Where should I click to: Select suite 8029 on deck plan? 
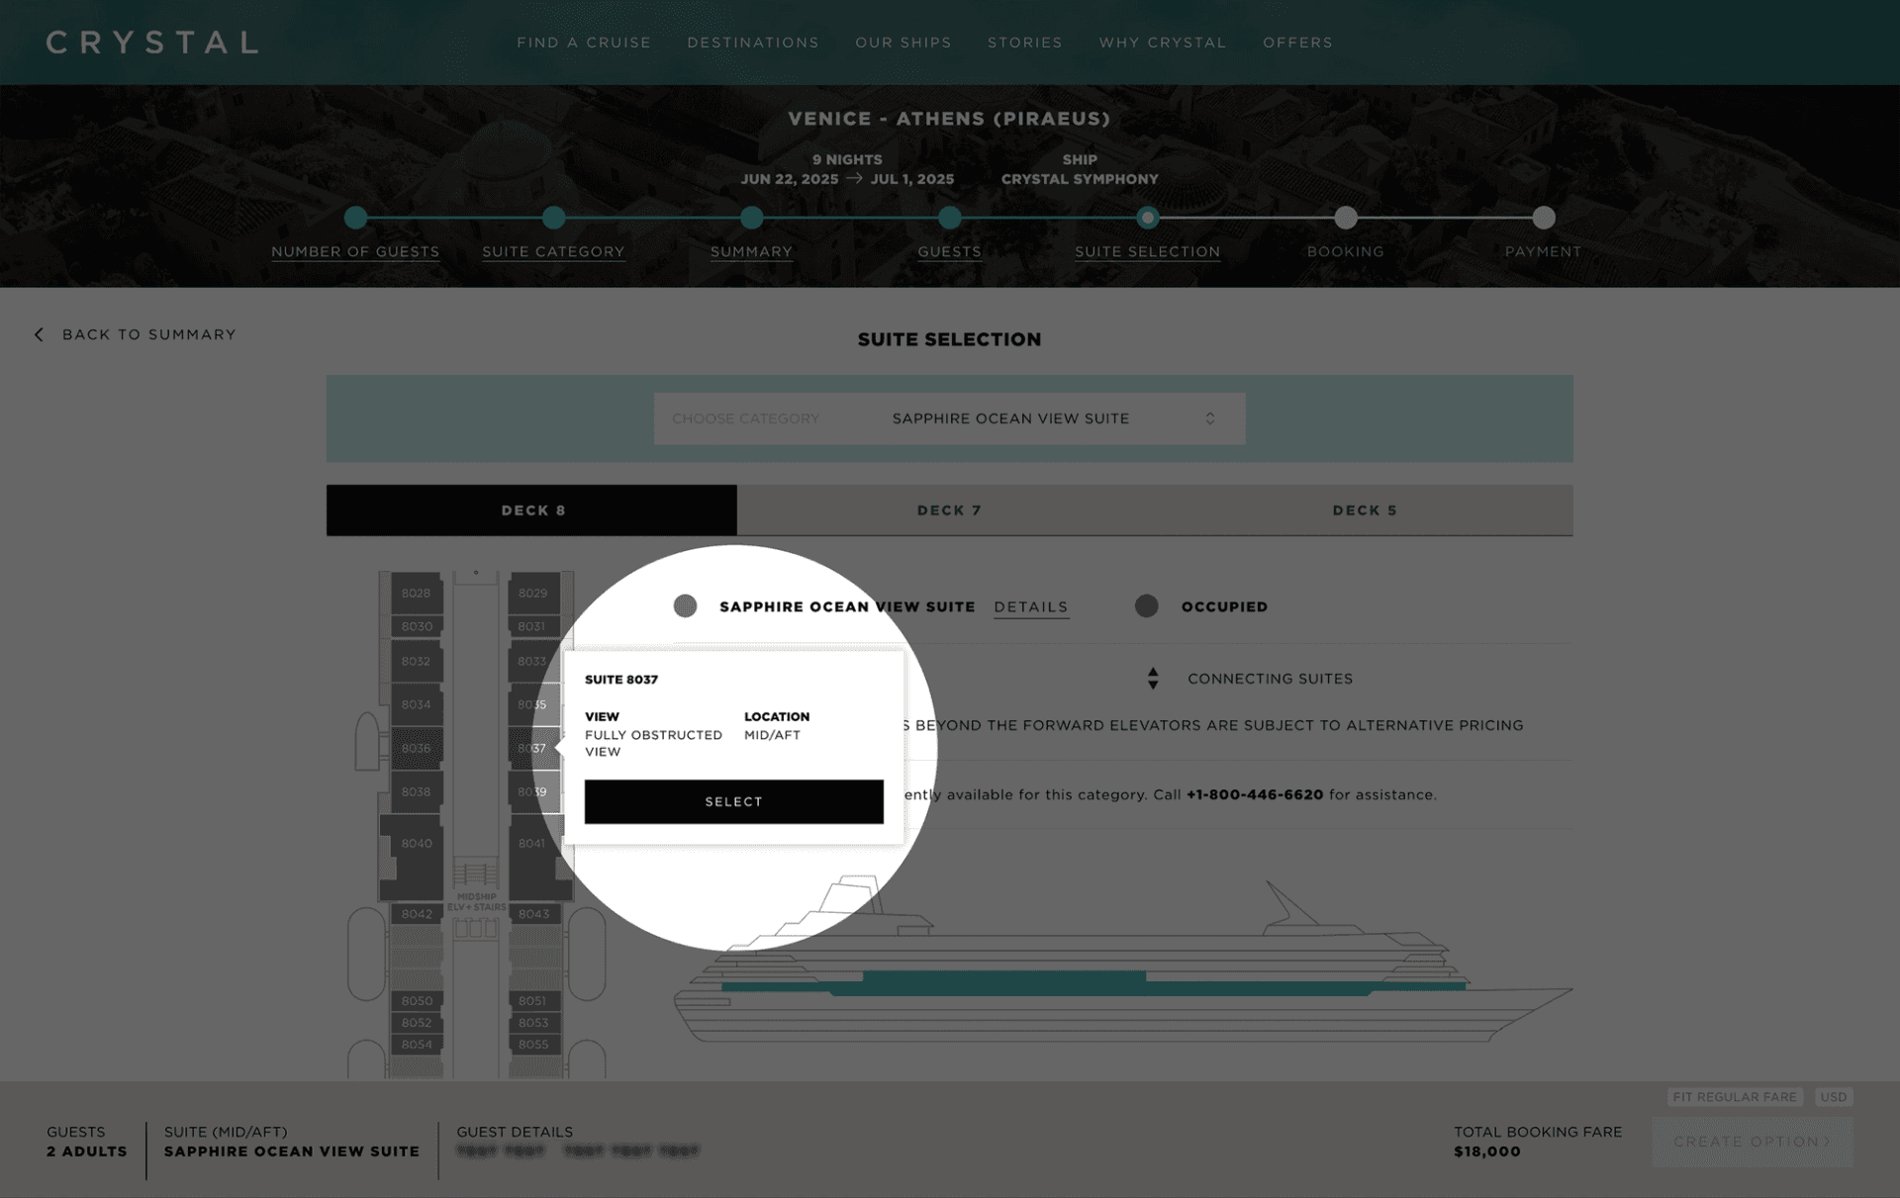tap(533, 594)
